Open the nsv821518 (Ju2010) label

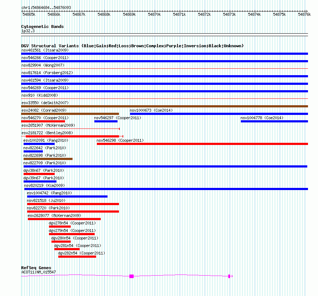point(46,200)
